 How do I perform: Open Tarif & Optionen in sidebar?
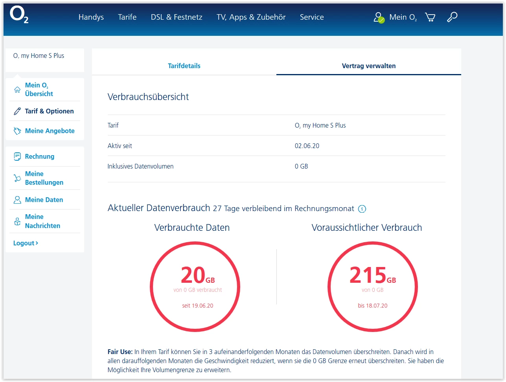pyautogui.click(x=49, y=111)
